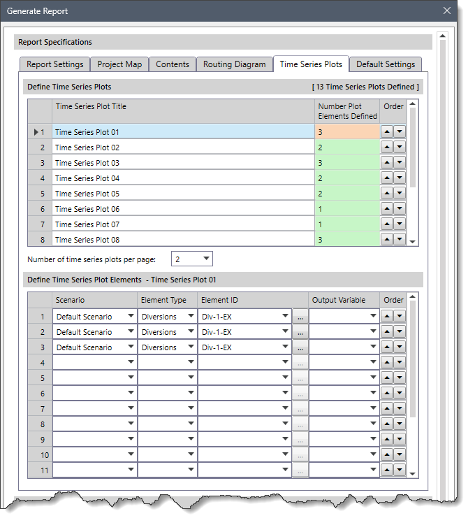Click elements count cell for Plot 01
Viewport: 468px width, 518px height.
[x=347, y=132]
